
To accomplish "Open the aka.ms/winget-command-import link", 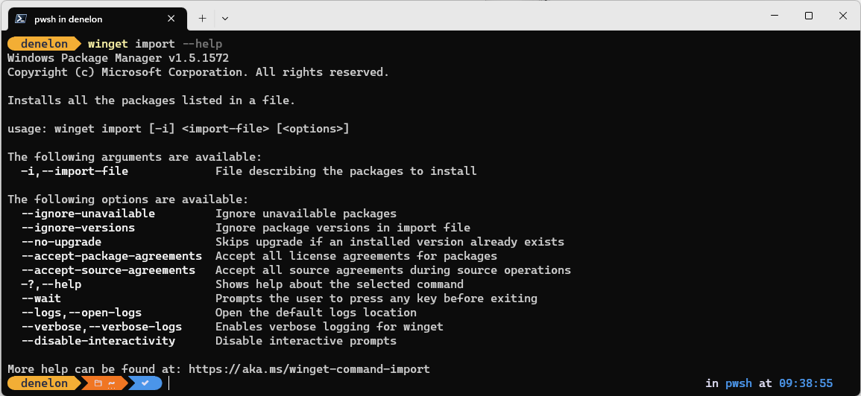I will click(309, 368).
